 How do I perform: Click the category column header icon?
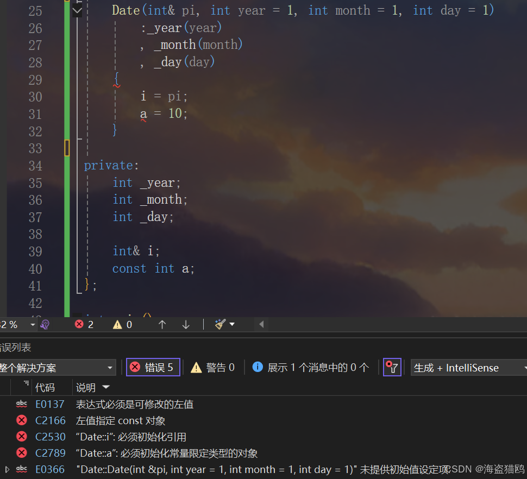pos(26,383)
